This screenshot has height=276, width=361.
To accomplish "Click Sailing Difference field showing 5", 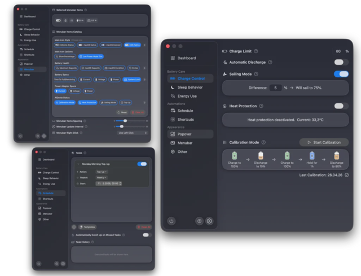I will click(x=275, y=88).
